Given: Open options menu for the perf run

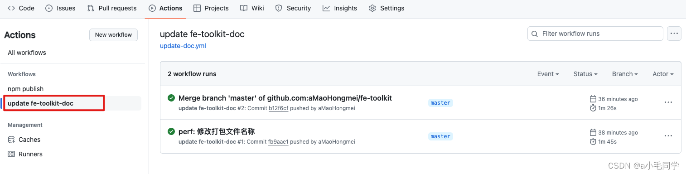Looking at the screenshot, I should point(668,136).
